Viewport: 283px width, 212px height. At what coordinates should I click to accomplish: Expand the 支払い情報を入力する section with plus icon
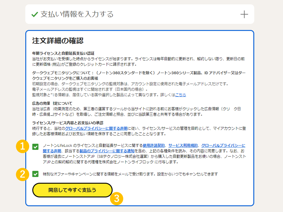pos(244,14)
